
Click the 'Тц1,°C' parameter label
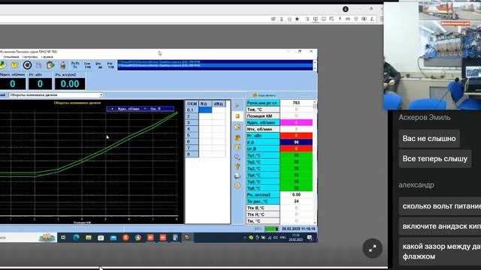(x=263, y=155)
